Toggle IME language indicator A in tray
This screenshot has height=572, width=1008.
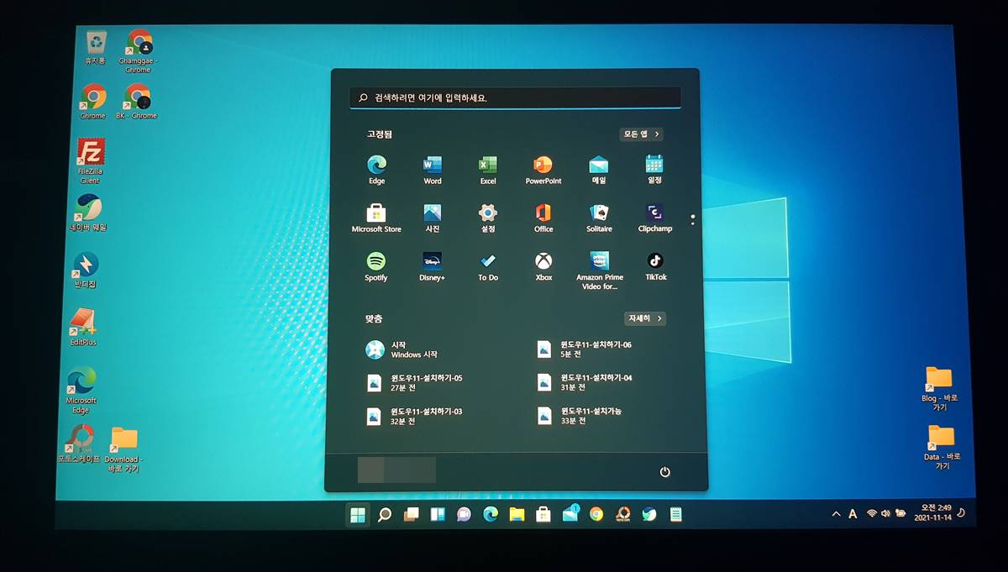point(853,513)
